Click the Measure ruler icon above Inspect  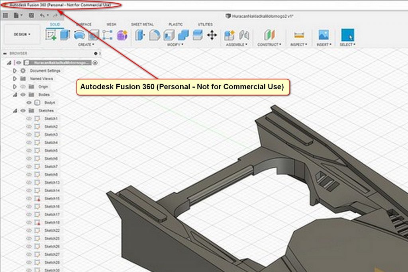[299, 35]
